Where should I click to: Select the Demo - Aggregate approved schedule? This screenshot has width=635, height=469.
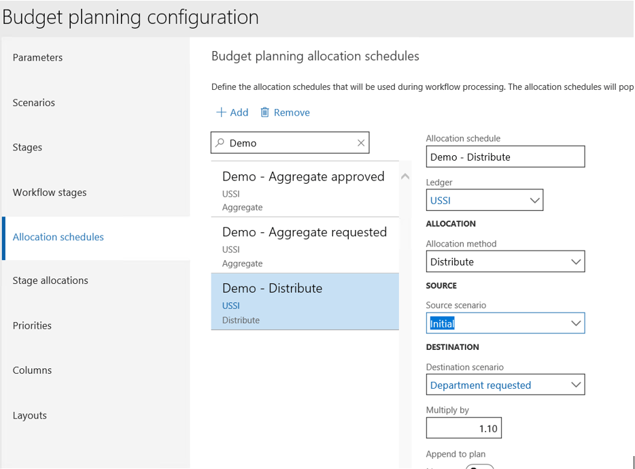303,189
